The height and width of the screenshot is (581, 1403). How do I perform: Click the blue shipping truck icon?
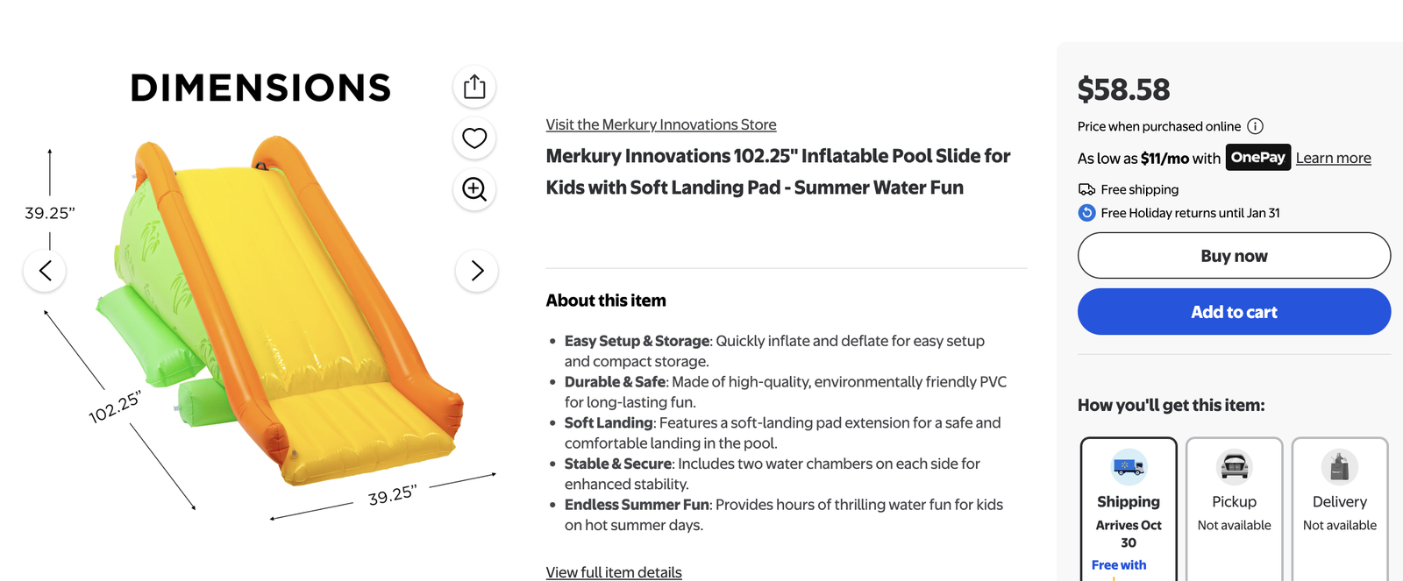coord(1129,467)
